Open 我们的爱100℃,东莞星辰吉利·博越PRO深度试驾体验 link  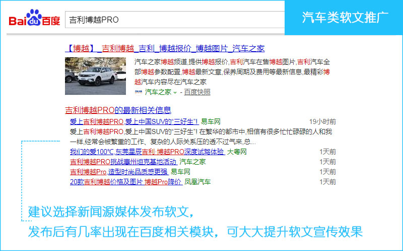click(x=148, y=152)
